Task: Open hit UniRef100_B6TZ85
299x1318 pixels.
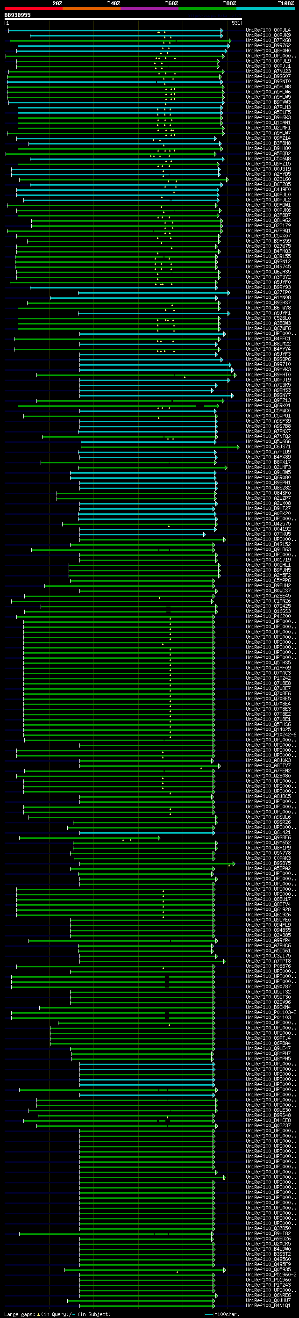Action: pyautogui.click(x=268, y=184)
